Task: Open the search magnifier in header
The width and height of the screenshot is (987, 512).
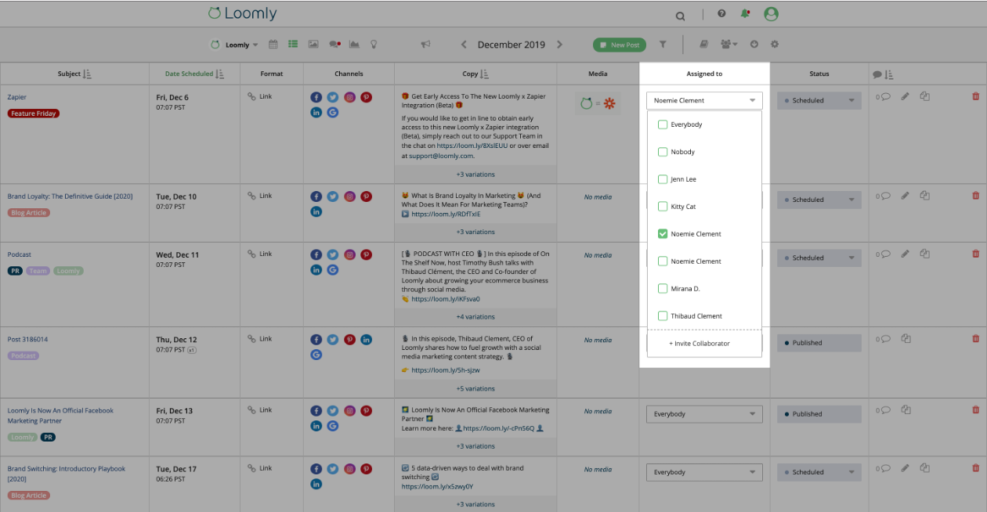Action: tap(680, 16)
